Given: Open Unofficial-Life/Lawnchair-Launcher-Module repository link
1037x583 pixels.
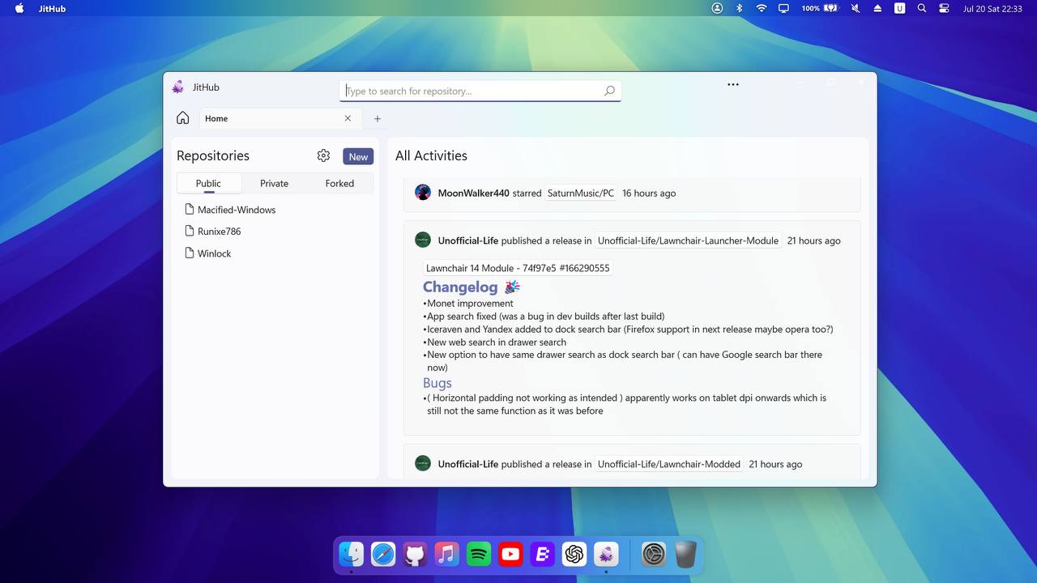Looking at the screenshot, I should [689, 240].
